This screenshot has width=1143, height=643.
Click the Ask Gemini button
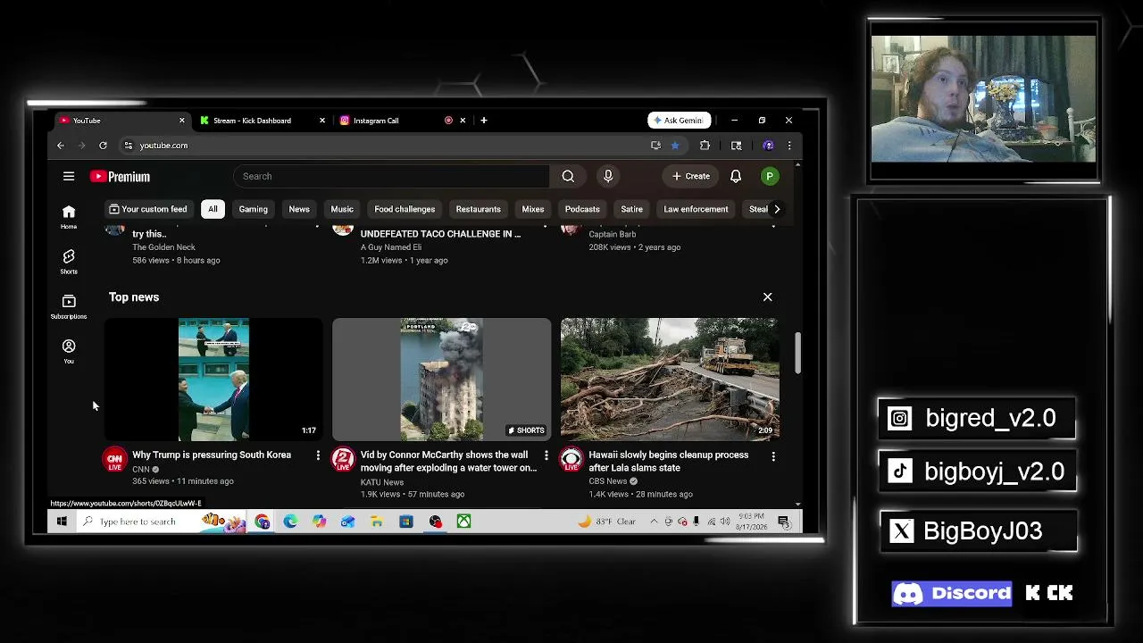pyautogui.click(x=680, y=121)
